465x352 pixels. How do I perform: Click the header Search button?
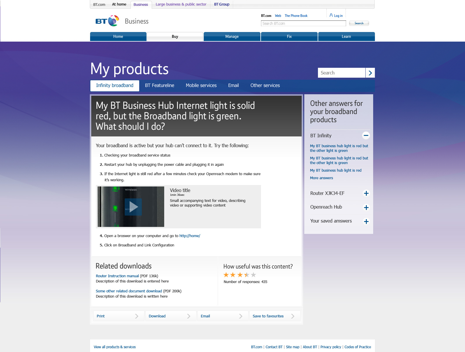point(359,23)
